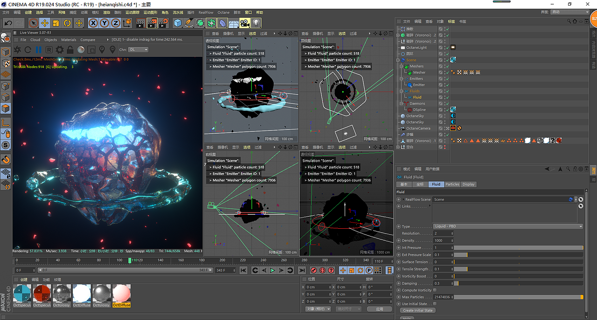Open the interface layout dropdown at top right

coord(570,12)
